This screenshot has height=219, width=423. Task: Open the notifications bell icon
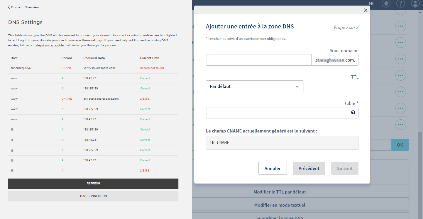click(x=386, y=4)
